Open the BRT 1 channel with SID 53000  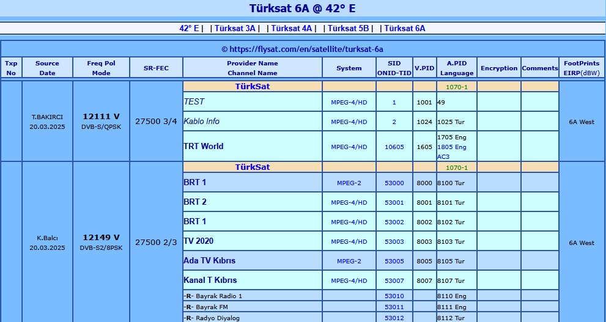click(x=195, y=182)
